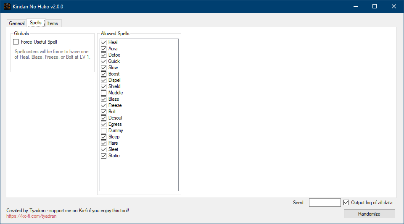The height and width of the screenshot is (224, 404).
Task: Uncheck the Heal spell
Action: coord(104,42)
